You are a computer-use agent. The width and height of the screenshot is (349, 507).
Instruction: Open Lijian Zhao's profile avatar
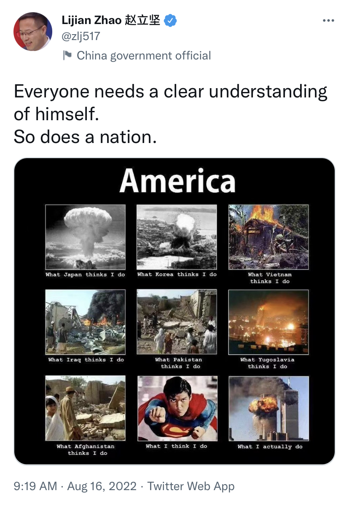33,32
